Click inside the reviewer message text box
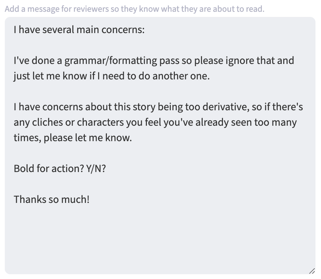This screenshot has height=279, width=321. (160, 235)
